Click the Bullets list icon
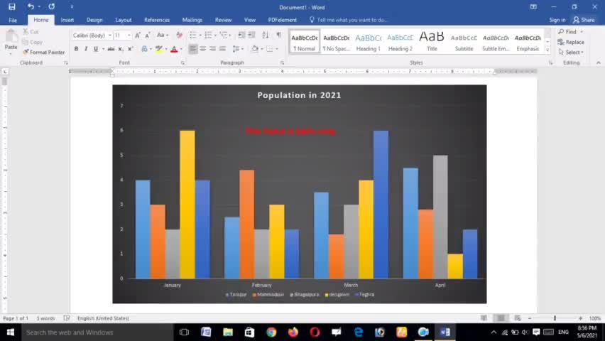The height and width of the screenshot is (341, 605). [x=193, y=36]
